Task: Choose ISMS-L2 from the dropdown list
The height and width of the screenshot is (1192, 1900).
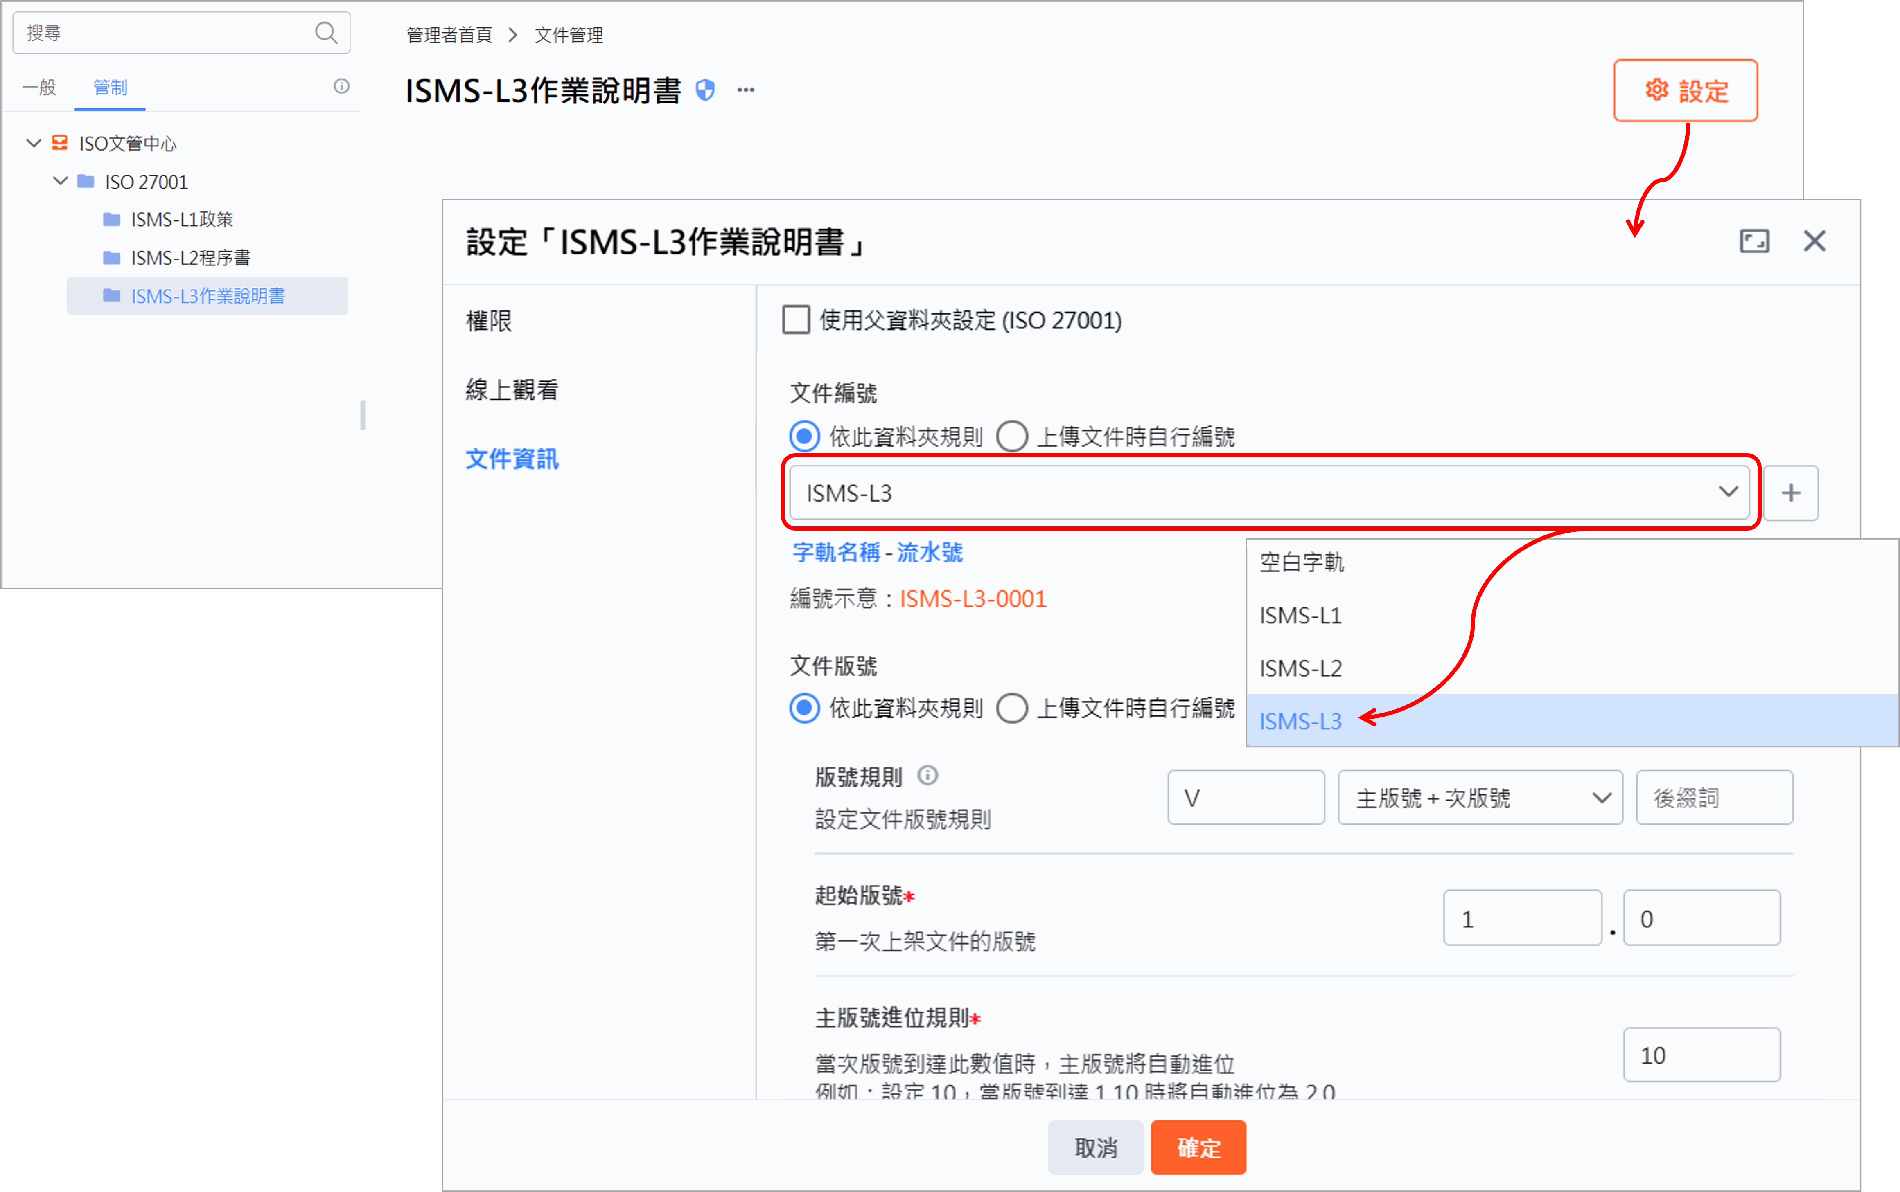Action: point(1301,668)
